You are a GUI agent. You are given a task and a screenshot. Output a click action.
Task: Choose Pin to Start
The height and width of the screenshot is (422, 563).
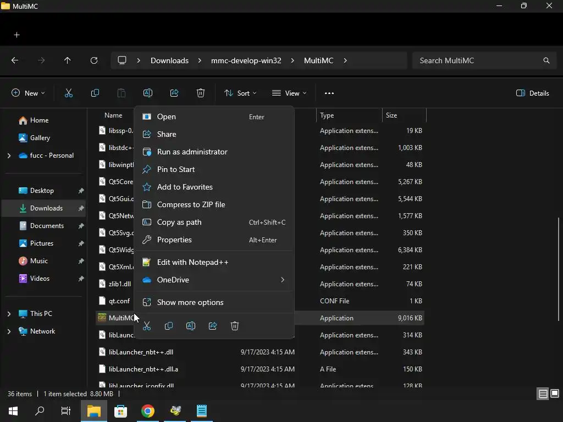[x=214, y=169]
